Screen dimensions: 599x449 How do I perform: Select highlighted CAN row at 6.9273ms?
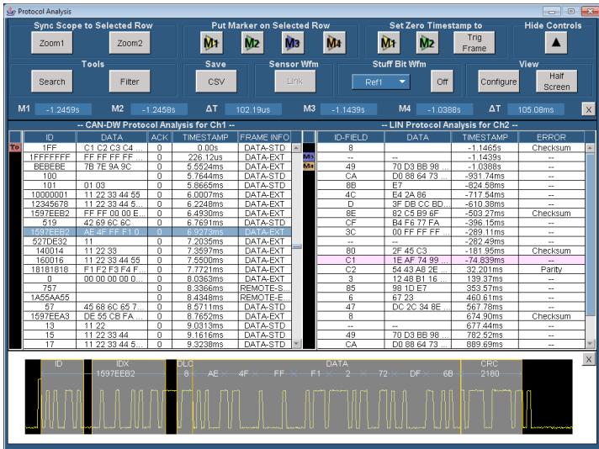tap(157, 232)
